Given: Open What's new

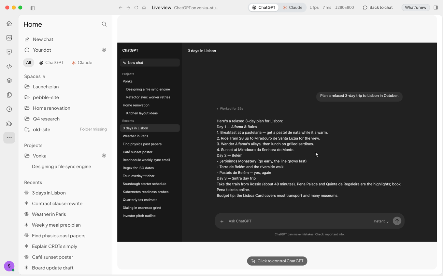Looking at the screenshot, I should 415,7.
